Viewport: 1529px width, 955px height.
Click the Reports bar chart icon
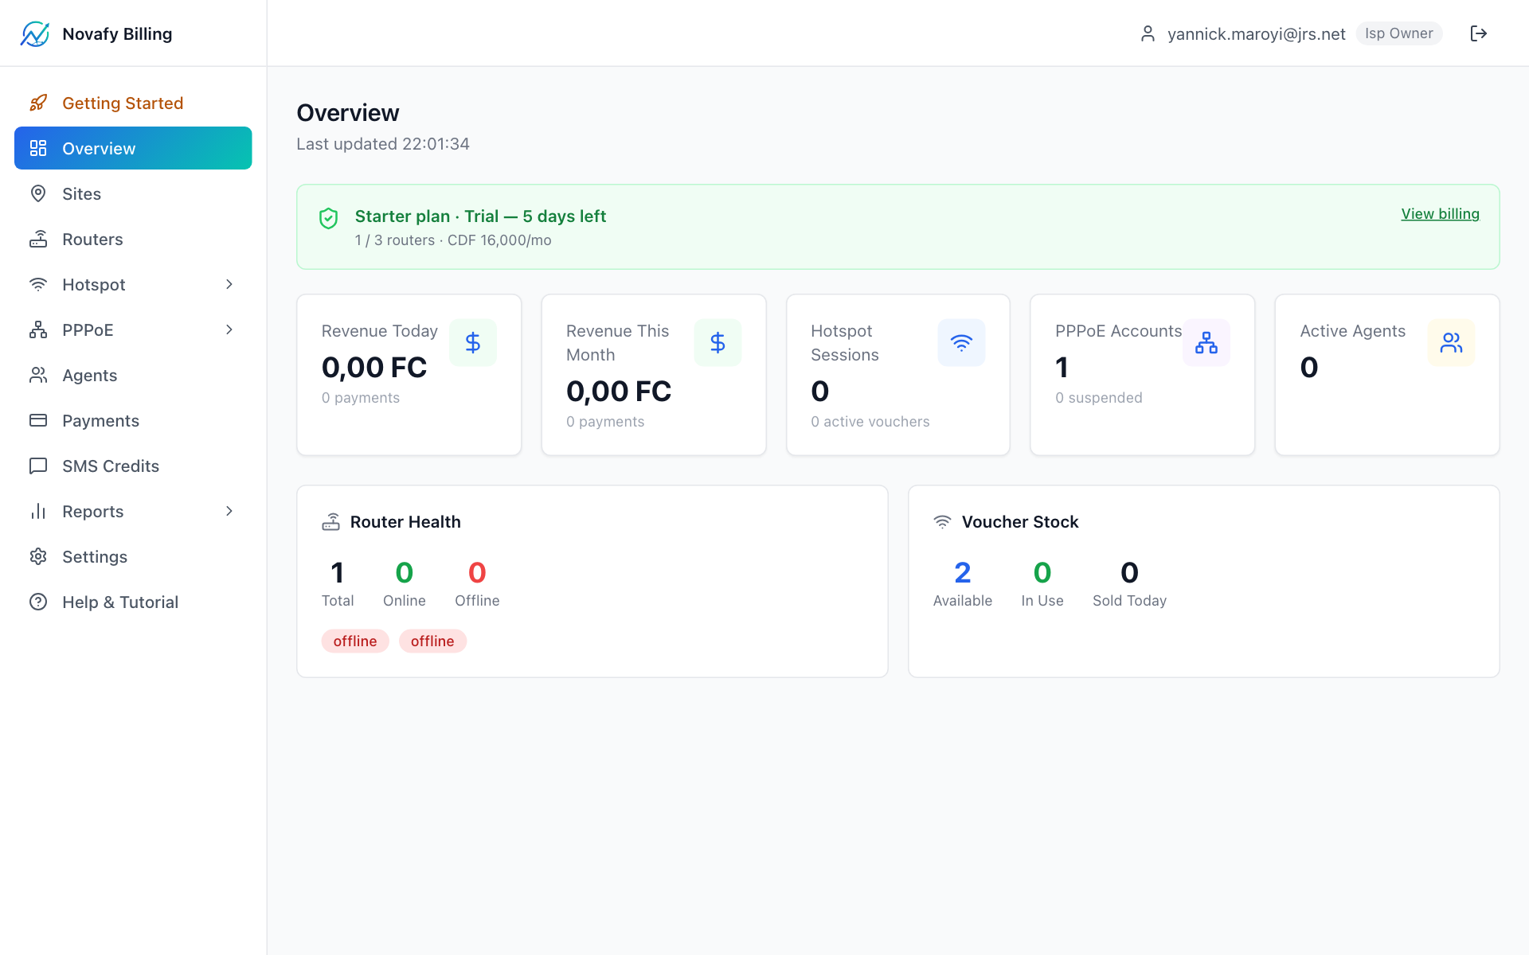click(x=38, y=511)
